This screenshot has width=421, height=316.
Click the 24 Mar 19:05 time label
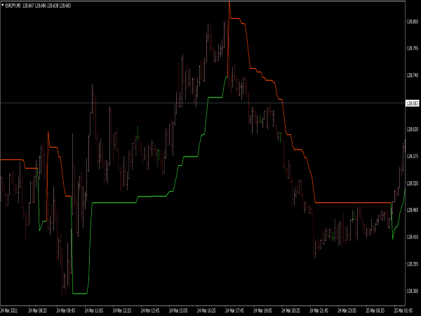pos(262,310)
